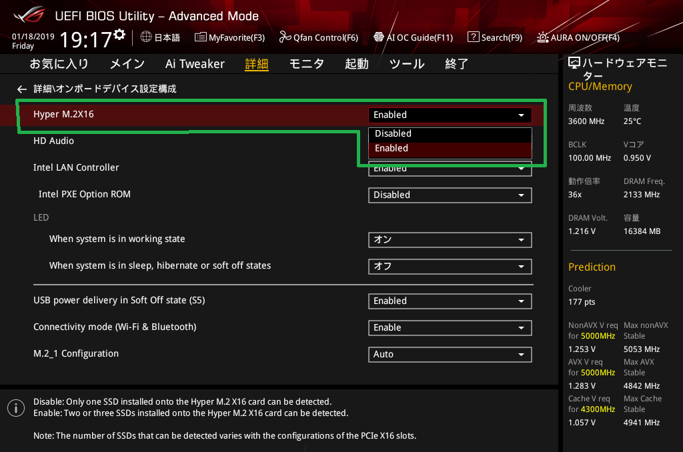683x452 pixels.
Task: Open Search(F9) from the toolbar
Action: [x=495, y=37]
